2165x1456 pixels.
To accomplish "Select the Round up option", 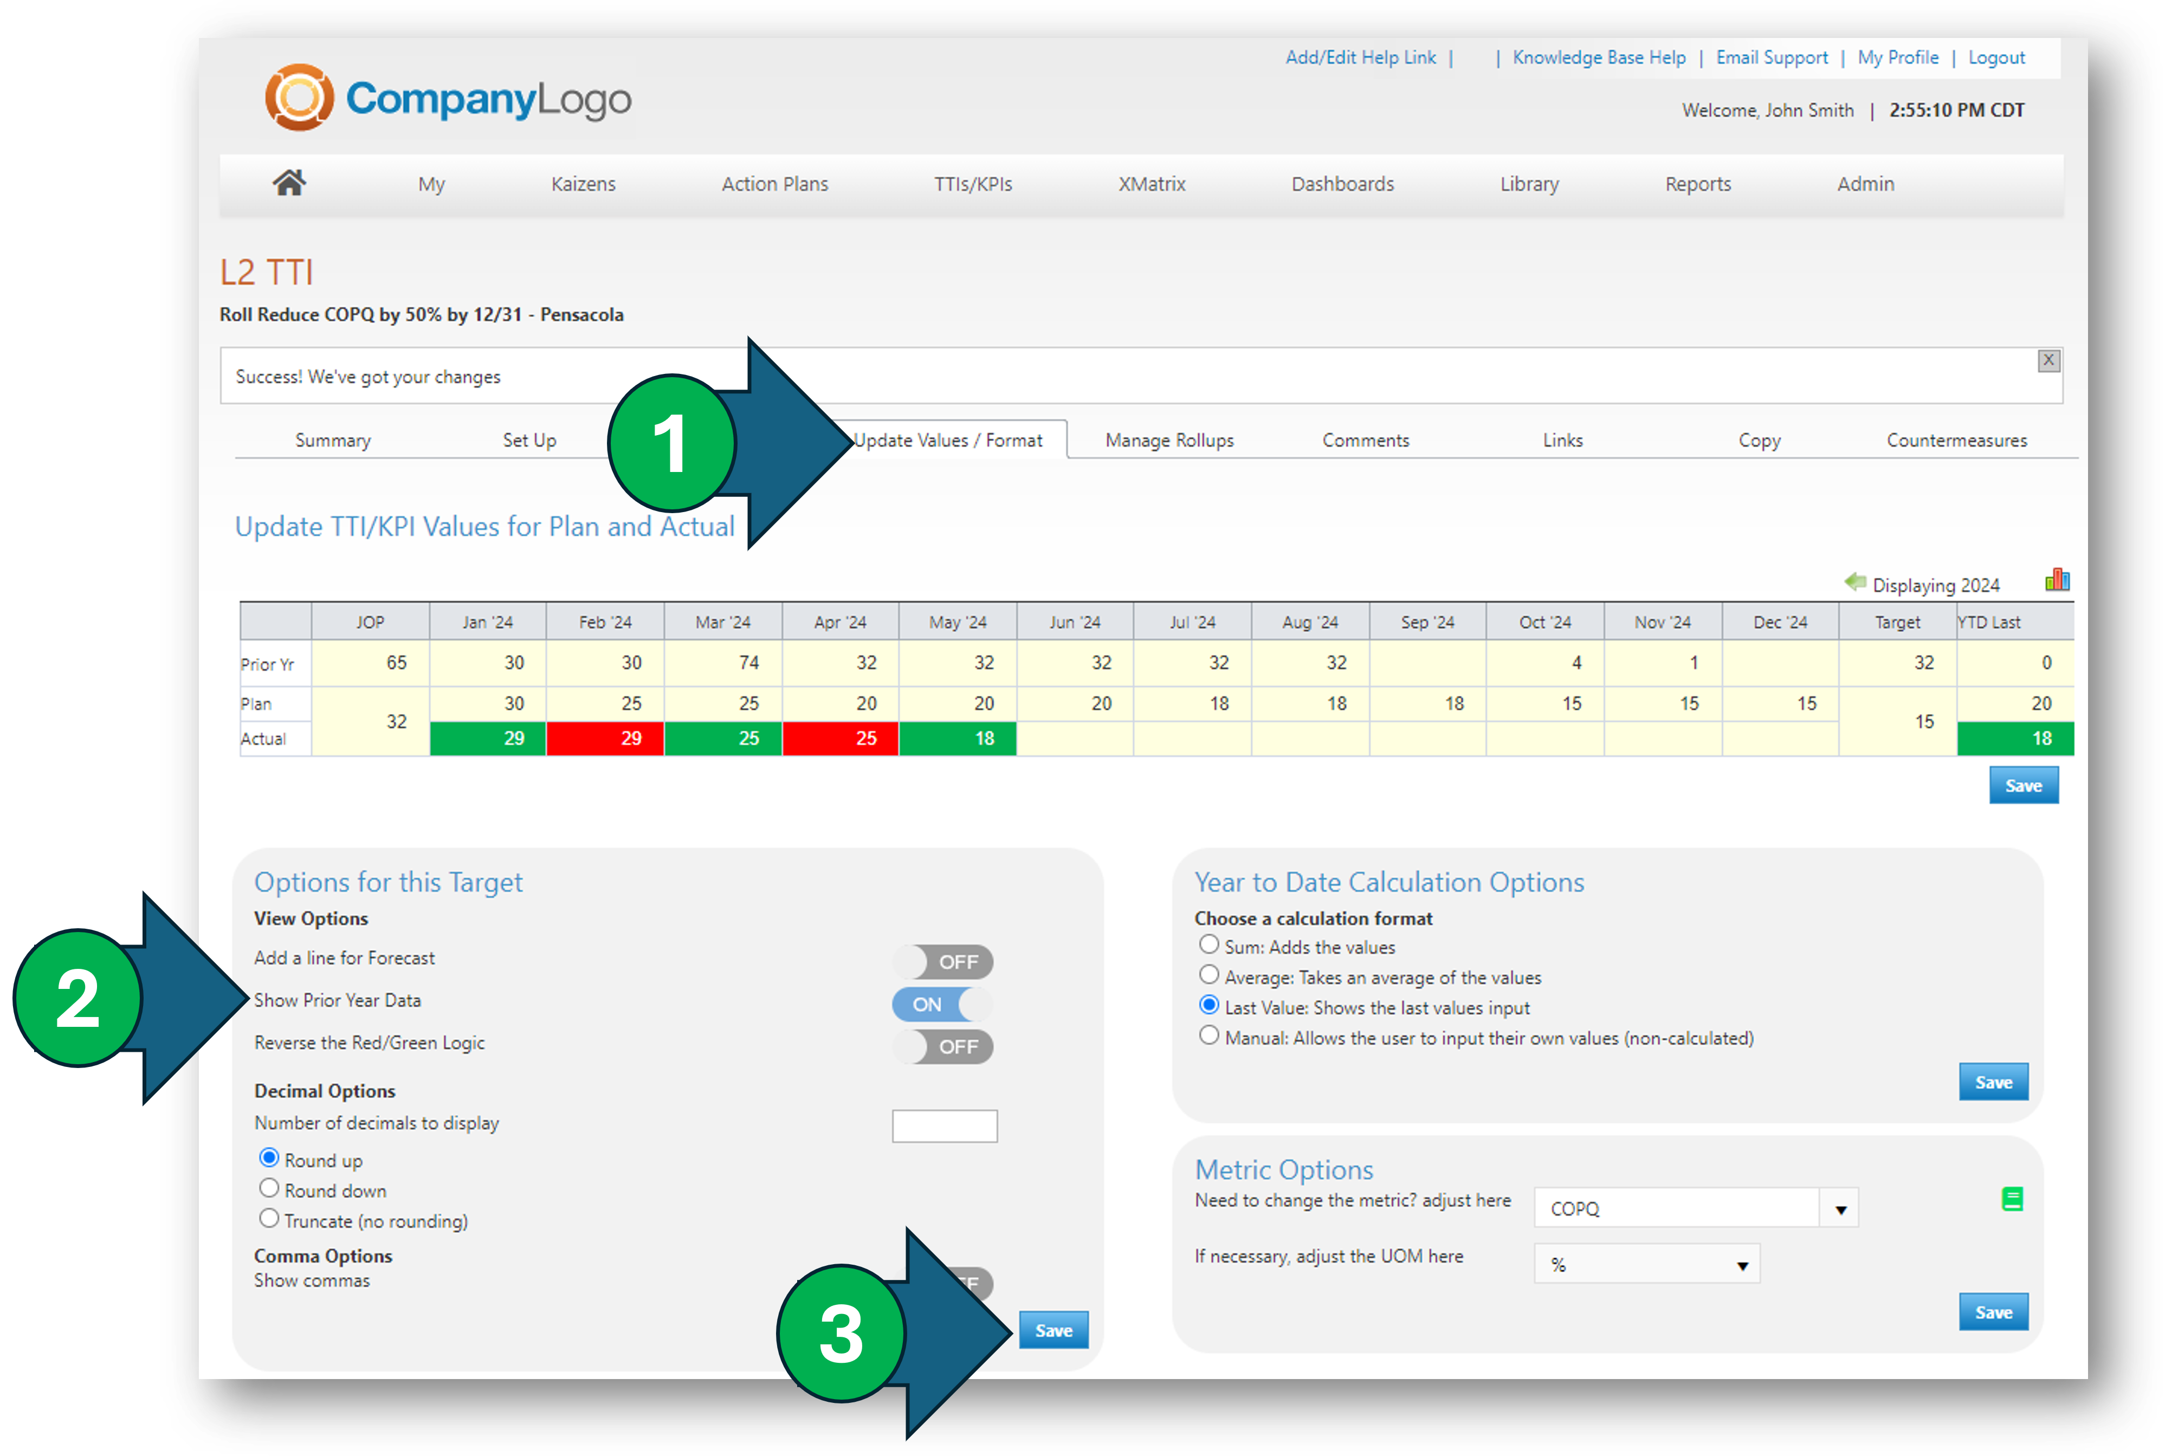I will tap(269, 1158).
